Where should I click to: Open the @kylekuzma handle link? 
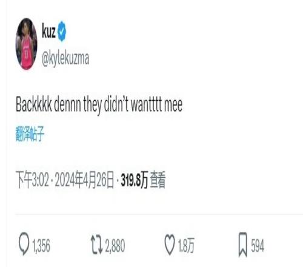[x=65, y=59]
